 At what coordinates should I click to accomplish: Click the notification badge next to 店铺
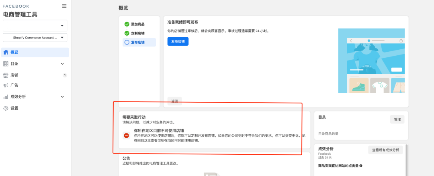64,75
